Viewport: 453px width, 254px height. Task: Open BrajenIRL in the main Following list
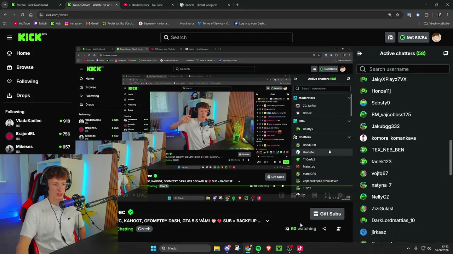(x=38, y=136)
